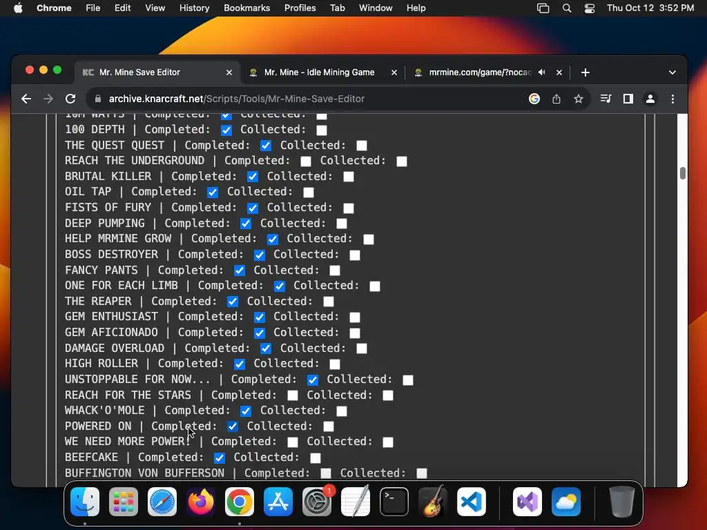Viewport: 707px width, 530px height.
Task: Open Terminal from the dock
Action: (394, 502)
